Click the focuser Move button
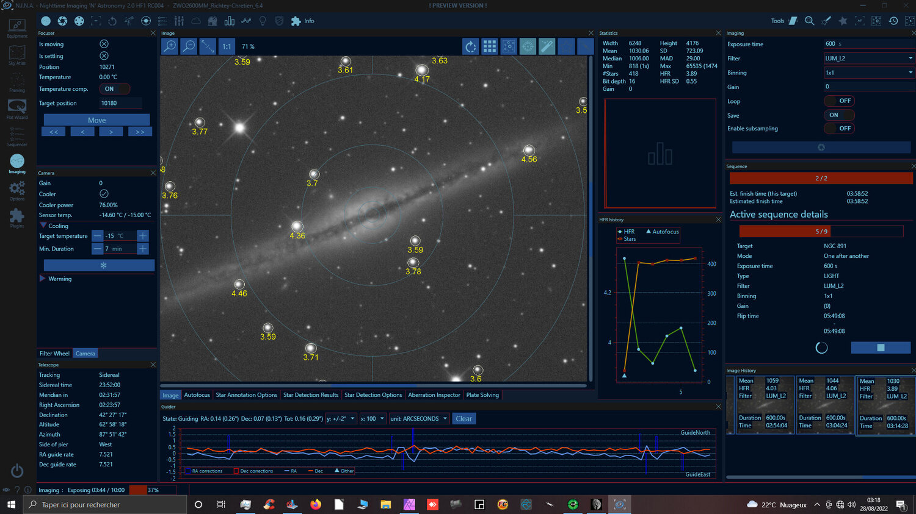This screenshot has width=916, height=514. pos(96,120)
